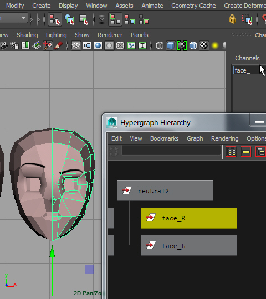Open the viewport Shading menu
The width and height of the screenshot is (266, 299).
pos(27,35)
